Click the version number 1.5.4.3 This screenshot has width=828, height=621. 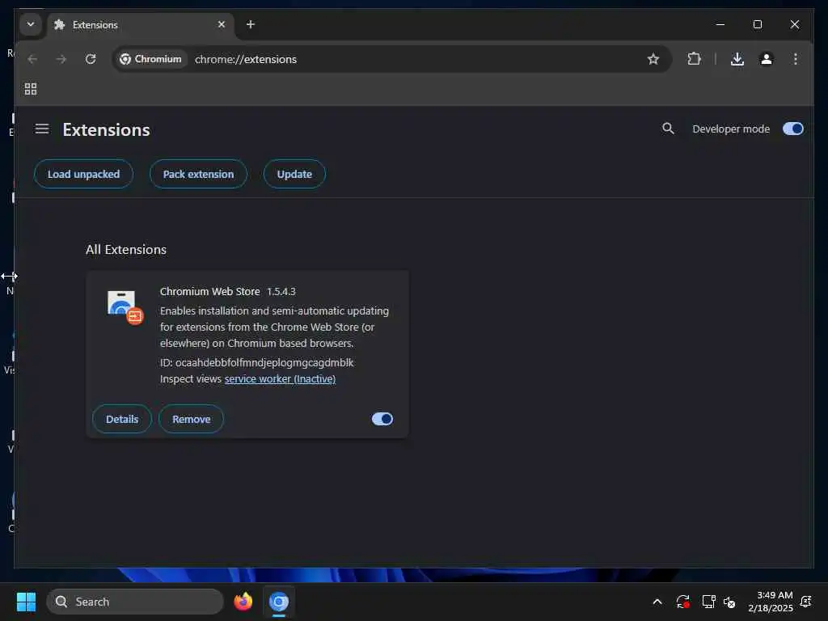click(281, 291)
